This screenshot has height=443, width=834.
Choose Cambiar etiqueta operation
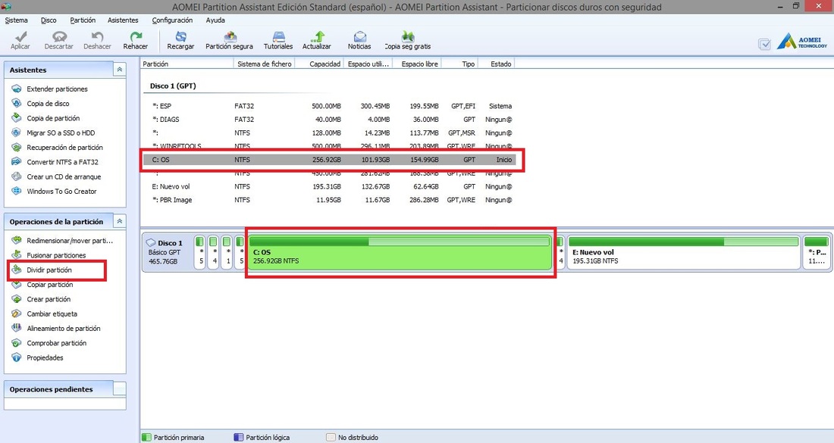tap(52, 314)
